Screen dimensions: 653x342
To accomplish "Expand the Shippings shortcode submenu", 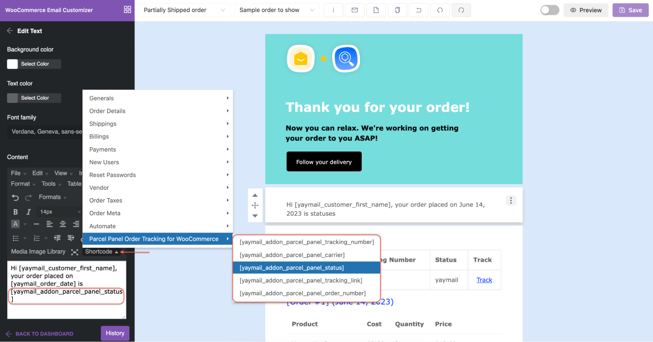I will point(158,124).
